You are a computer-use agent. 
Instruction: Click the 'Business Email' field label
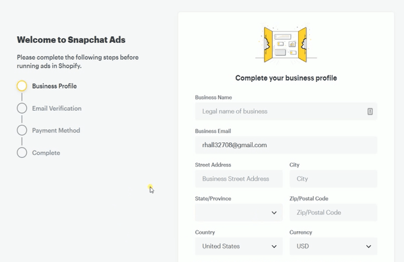(213, 131)
